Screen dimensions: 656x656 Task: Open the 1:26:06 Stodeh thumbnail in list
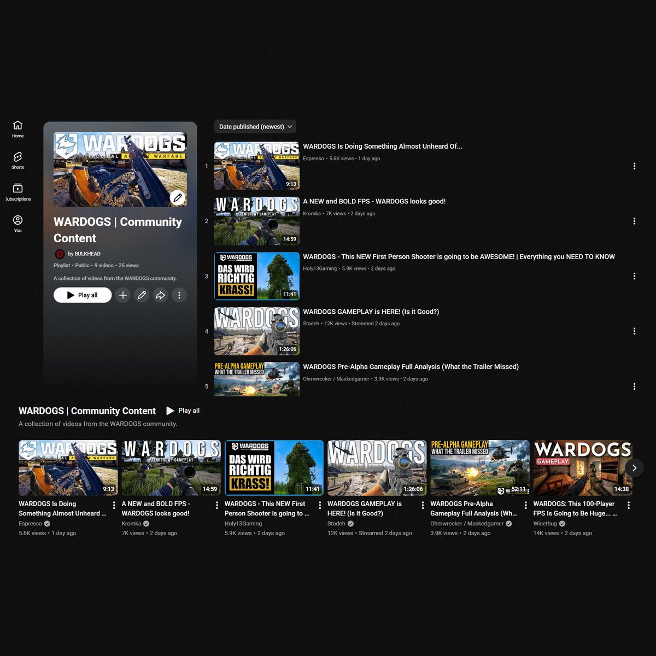(257, 331)
